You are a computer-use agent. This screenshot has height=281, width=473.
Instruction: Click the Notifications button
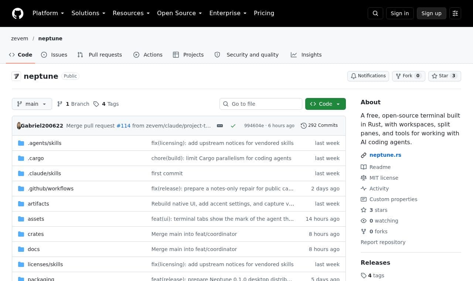tap(368, 76)
